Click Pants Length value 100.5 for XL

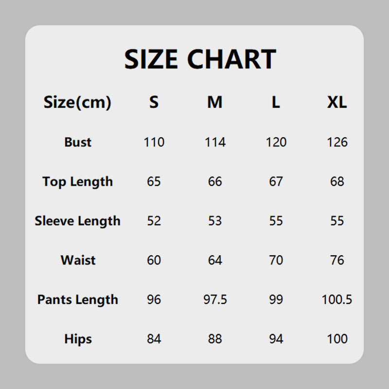pos(337,300)
